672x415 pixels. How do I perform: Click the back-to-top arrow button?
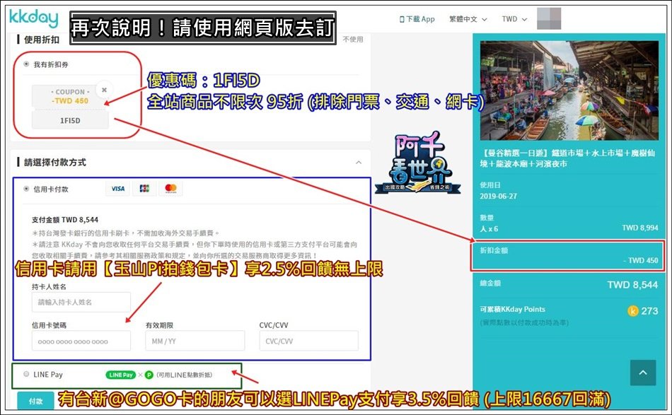pos(643,373)
